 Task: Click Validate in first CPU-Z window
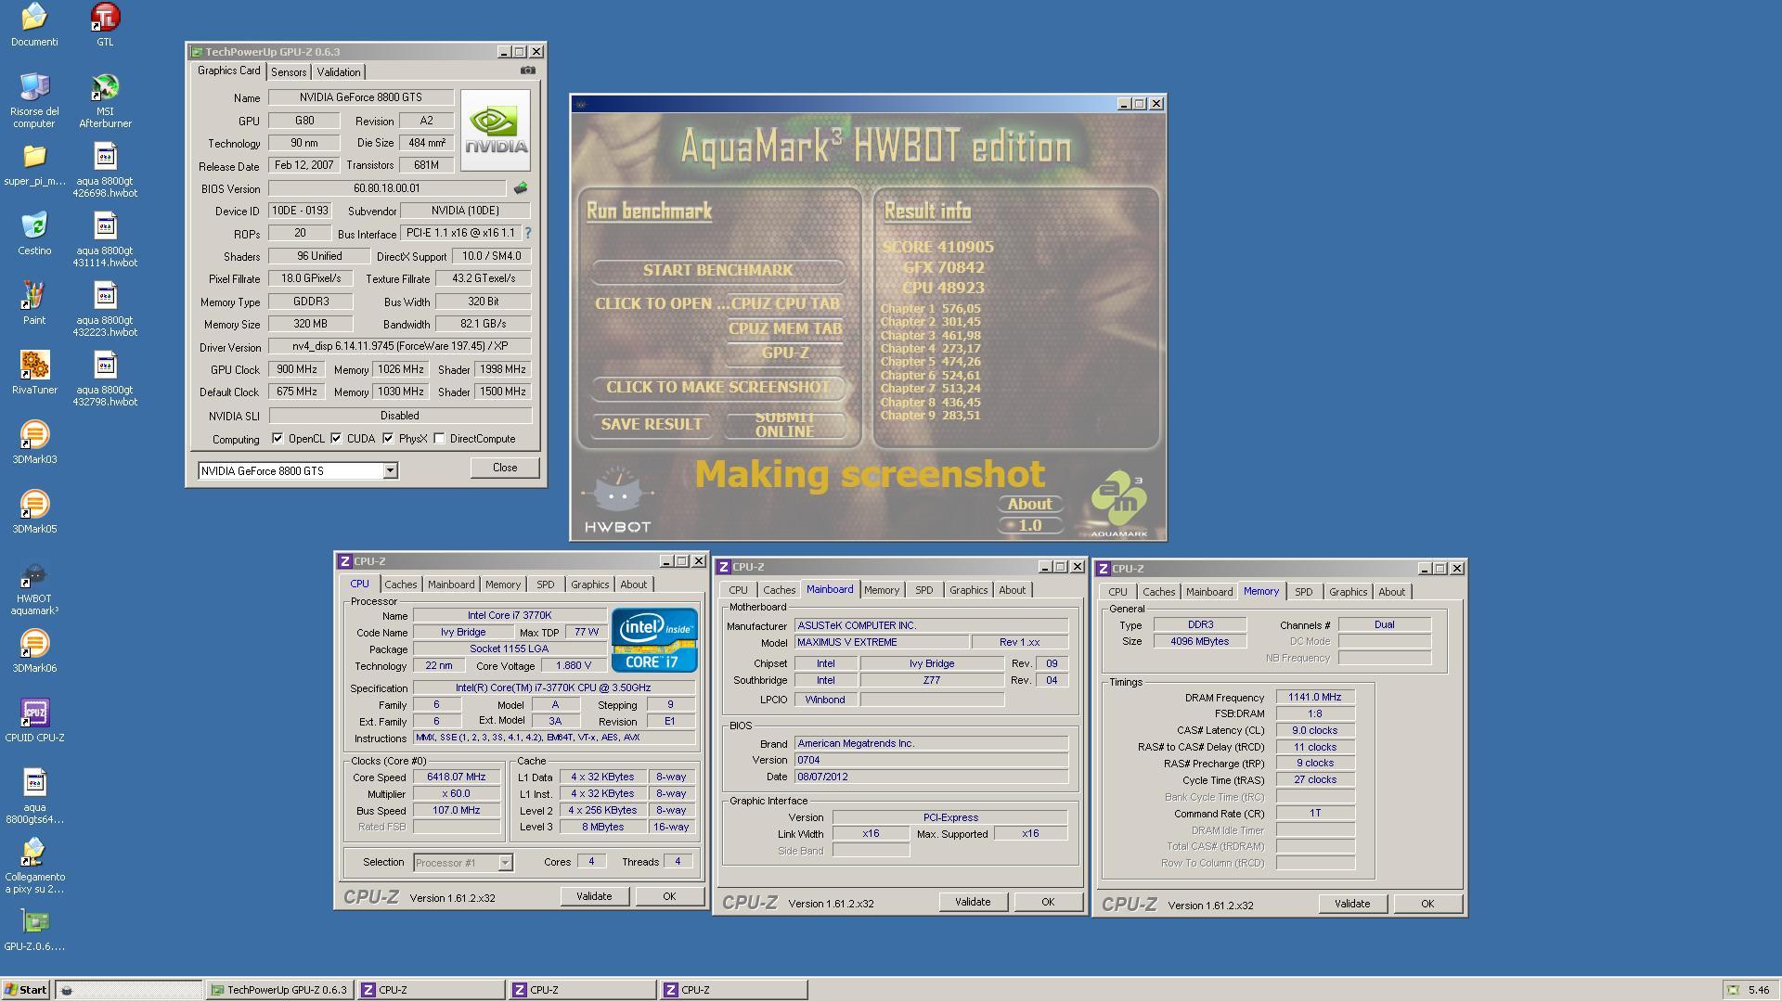tap(594, 896)
